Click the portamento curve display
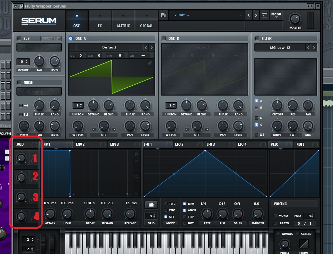The height and width of the screenshot is (254, 333). 304,244
